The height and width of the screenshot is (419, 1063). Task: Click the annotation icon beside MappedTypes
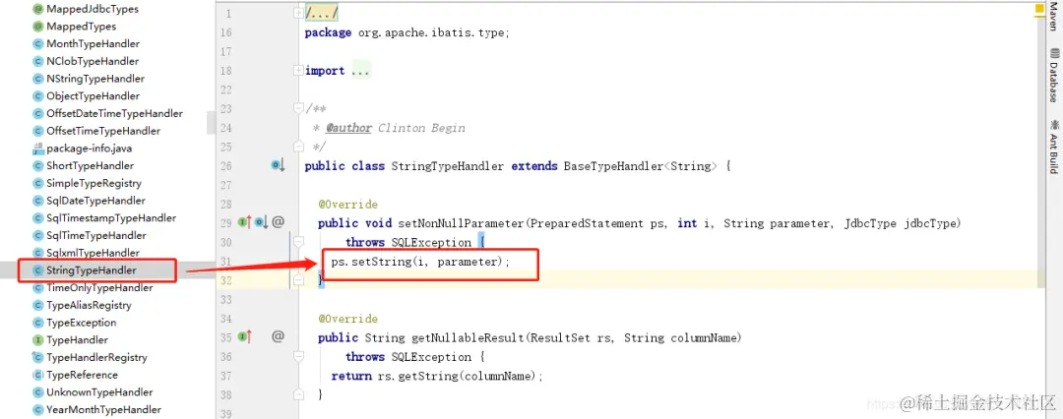(x=38, y=27)
